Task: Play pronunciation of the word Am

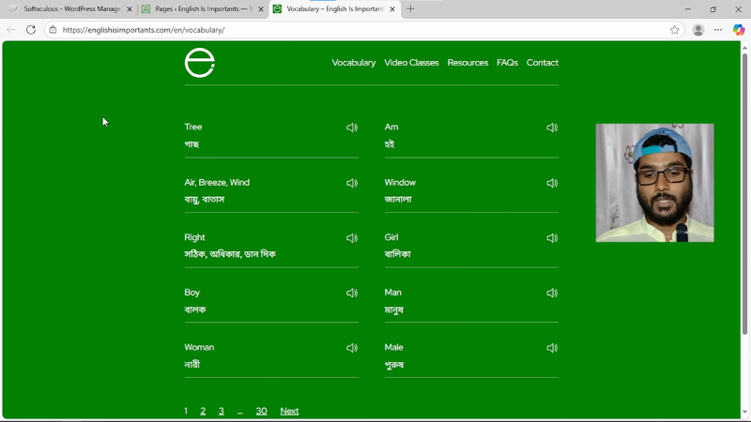Action: 552,128
